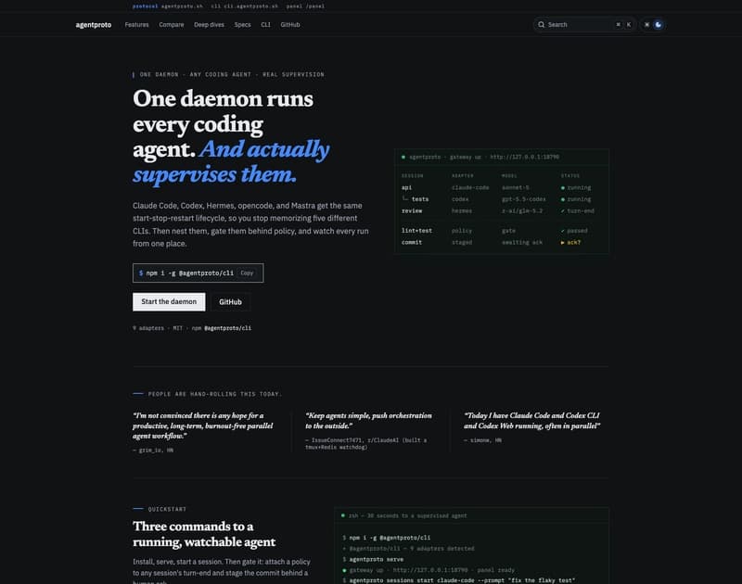
Task: Click the 'api' session row name
Action: [406, 188]
